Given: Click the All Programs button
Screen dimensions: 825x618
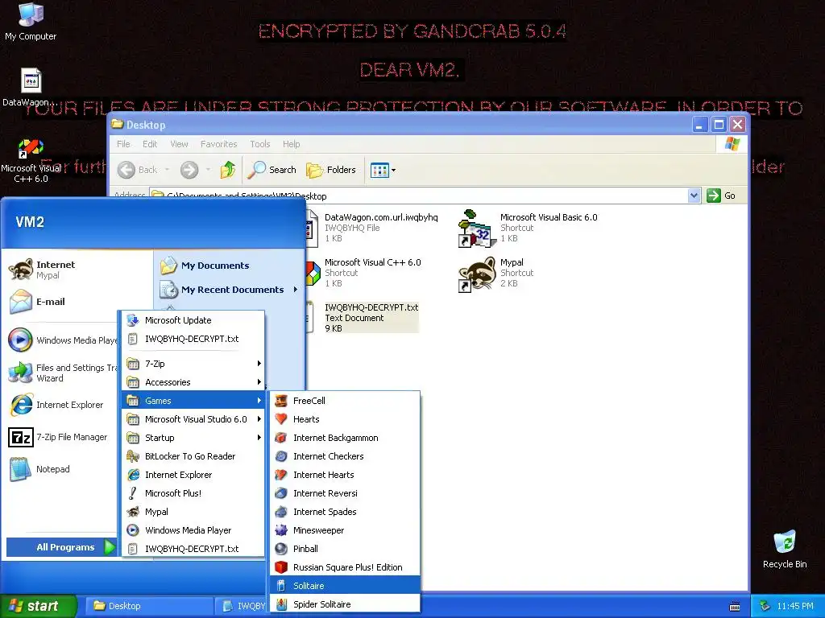Looking at the screenshot, I should pyautogui.click(x=61, y=547).
